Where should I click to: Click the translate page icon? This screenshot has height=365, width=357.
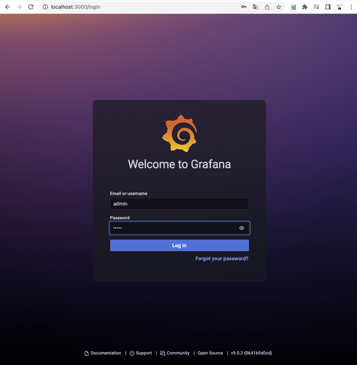coord(255,7)
